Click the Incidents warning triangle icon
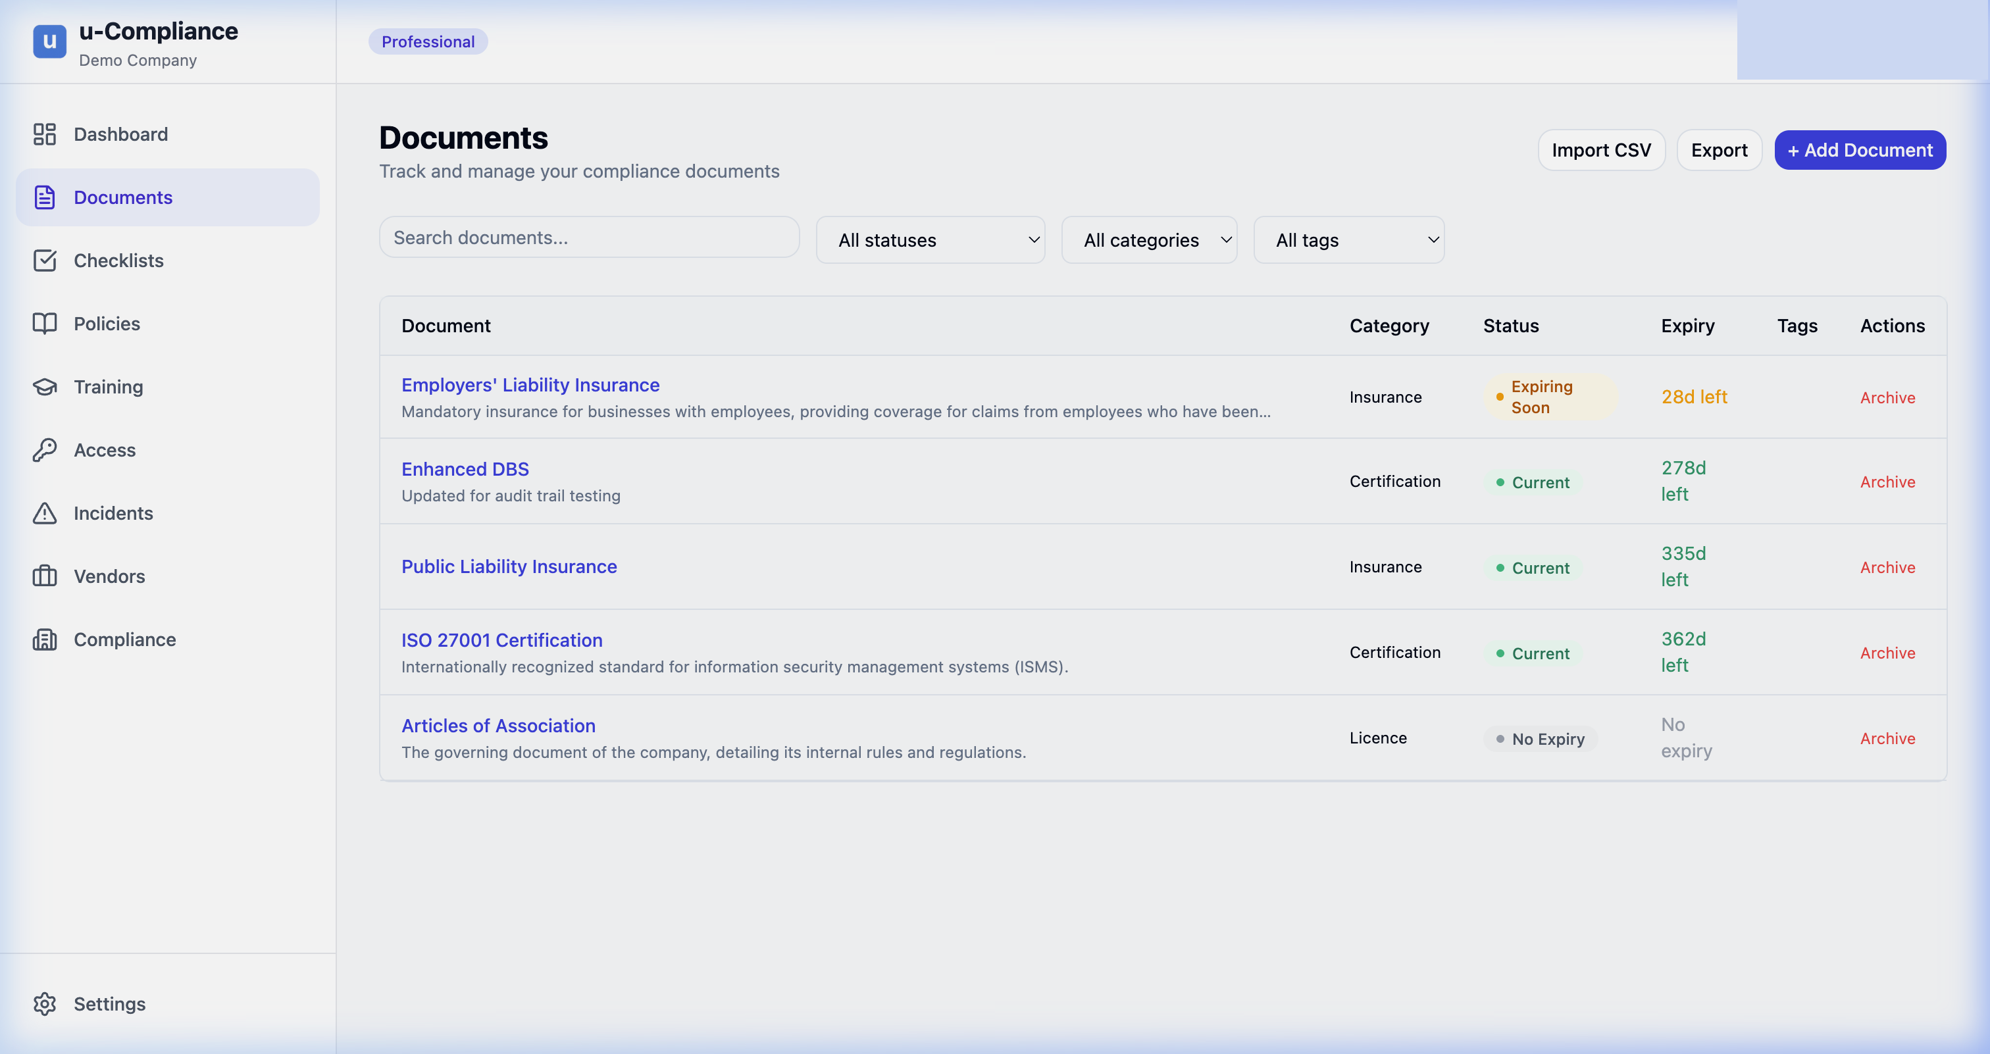The image size is (1990, 1054). click(x=45, y=513)
